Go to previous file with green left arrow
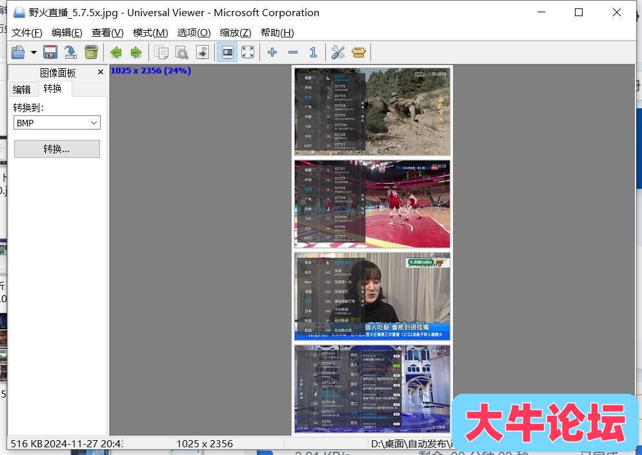 tap(116, 52)
